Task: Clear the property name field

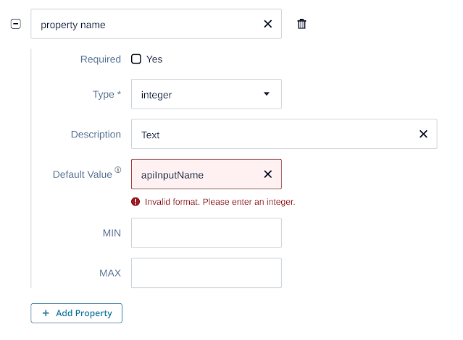Action: (267, 24)
